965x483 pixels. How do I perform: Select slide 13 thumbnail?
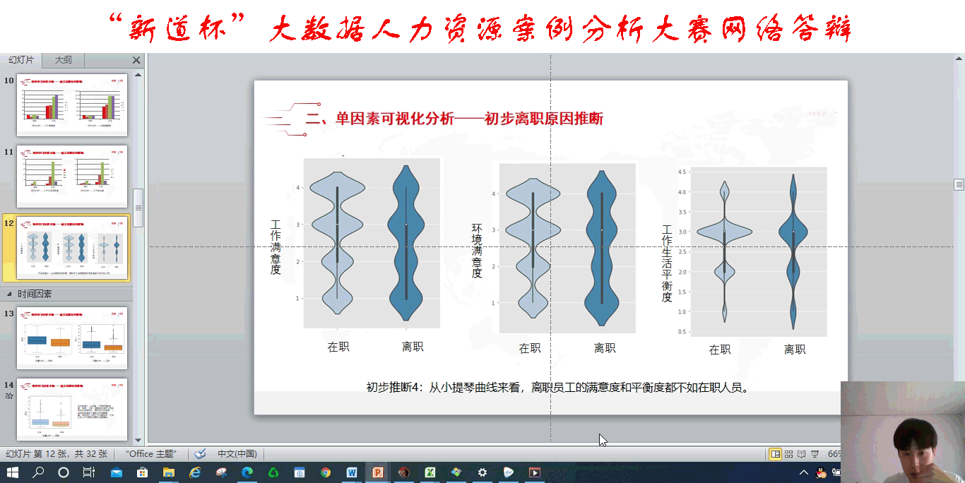(x=72, y=338)
